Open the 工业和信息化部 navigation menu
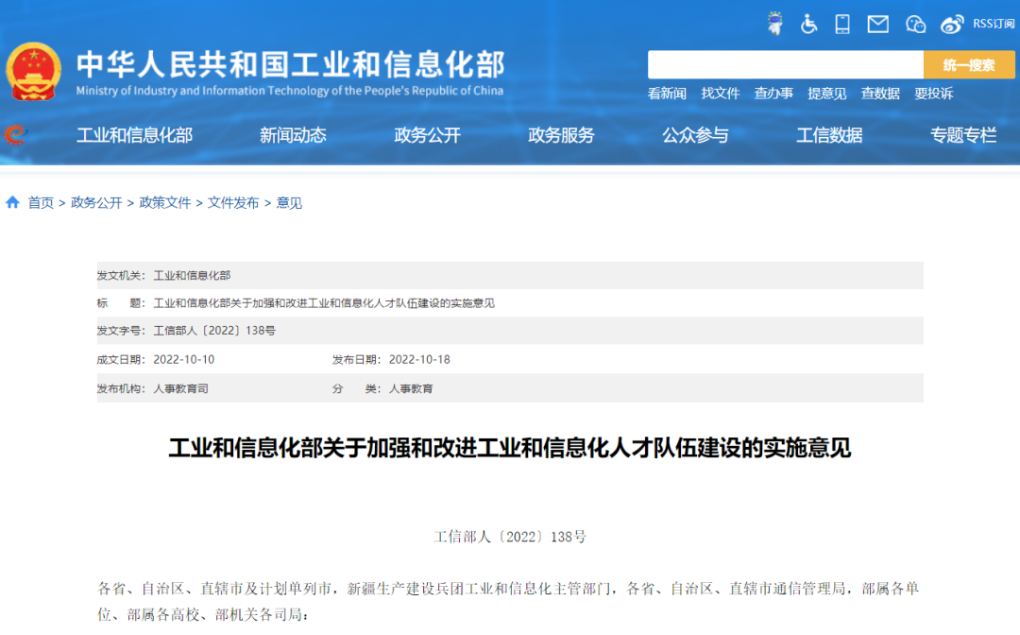Image resolution: width=1020 pixels, height=635 pixels. pyautogui.click(x=135, y=135)
